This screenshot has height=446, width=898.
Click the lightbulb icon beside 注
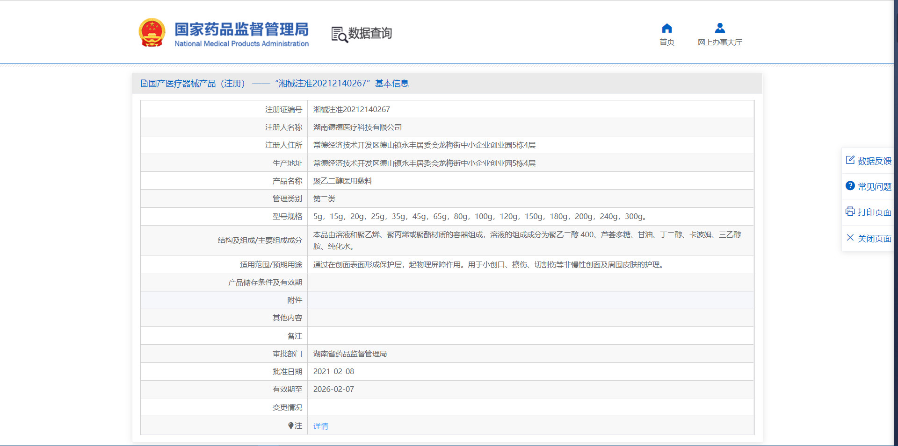291,425
